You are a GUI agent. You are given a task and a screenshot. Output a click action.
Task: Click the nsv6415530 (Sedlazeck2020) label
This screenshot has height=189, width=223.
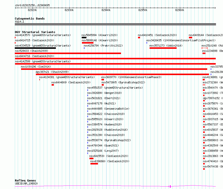109,156
